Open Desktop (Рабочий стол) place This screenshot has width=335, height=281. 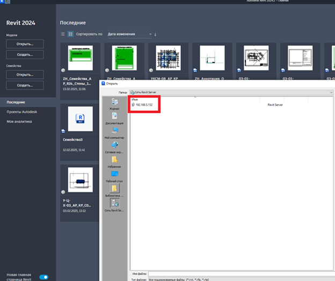114,176
